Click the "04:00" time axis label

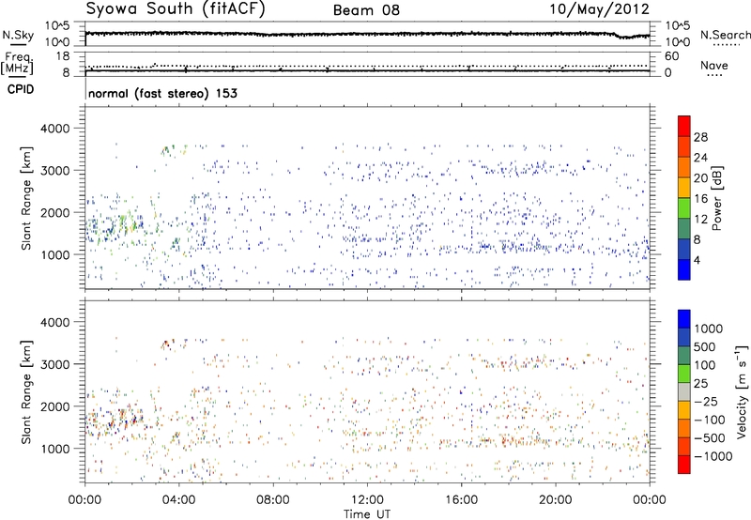tap(179, 500)
